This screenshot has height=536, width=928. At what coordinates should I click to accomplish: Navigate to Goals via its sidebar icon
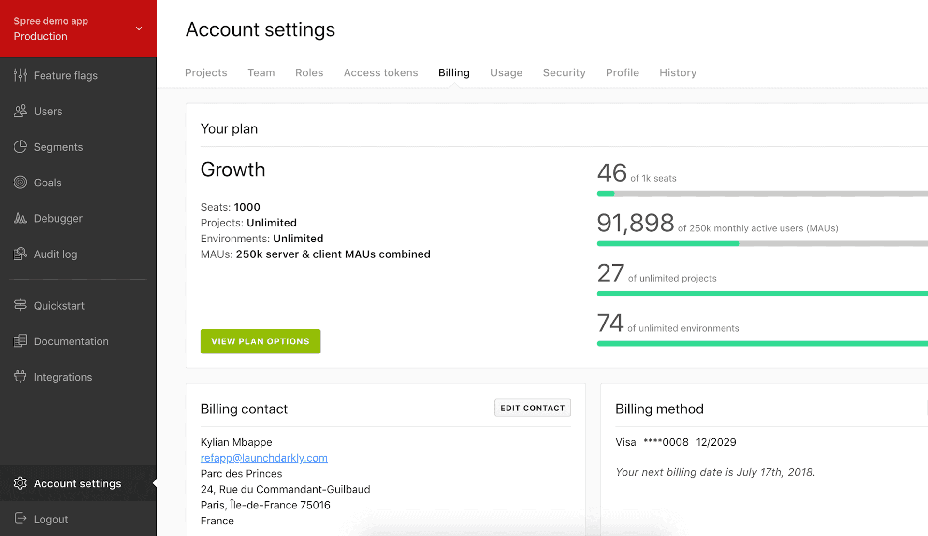tap(20, 183)
